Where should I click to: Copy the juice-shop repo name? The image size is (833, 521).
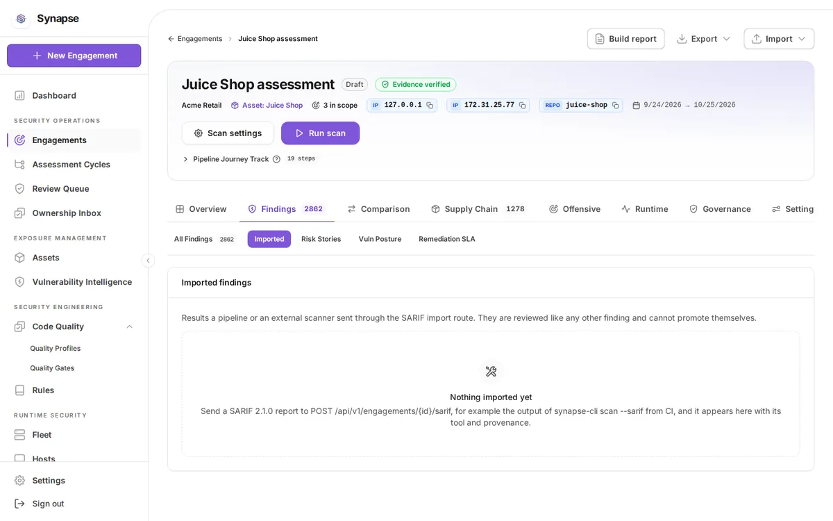tap(615, 106)
